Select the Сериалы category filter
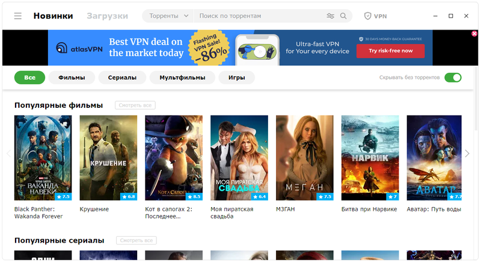 (x=122, y=78)
